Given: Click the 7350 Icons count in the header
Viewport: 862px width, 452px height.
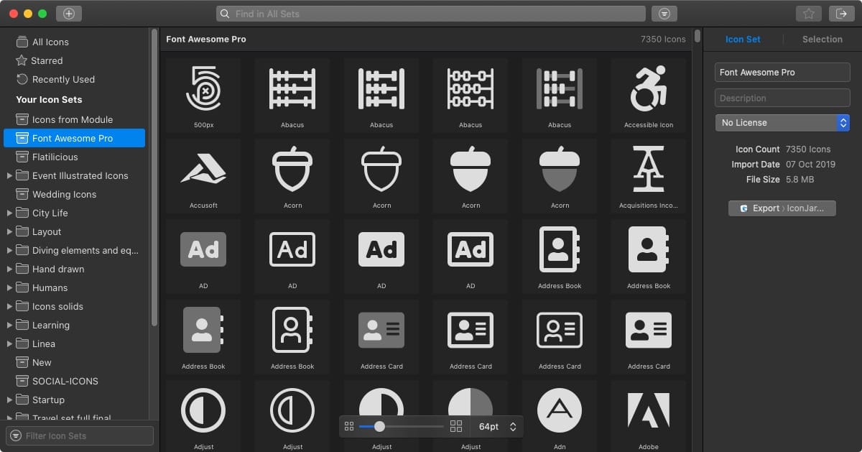Looking at the screenshot, I should (x=663, y=40).
